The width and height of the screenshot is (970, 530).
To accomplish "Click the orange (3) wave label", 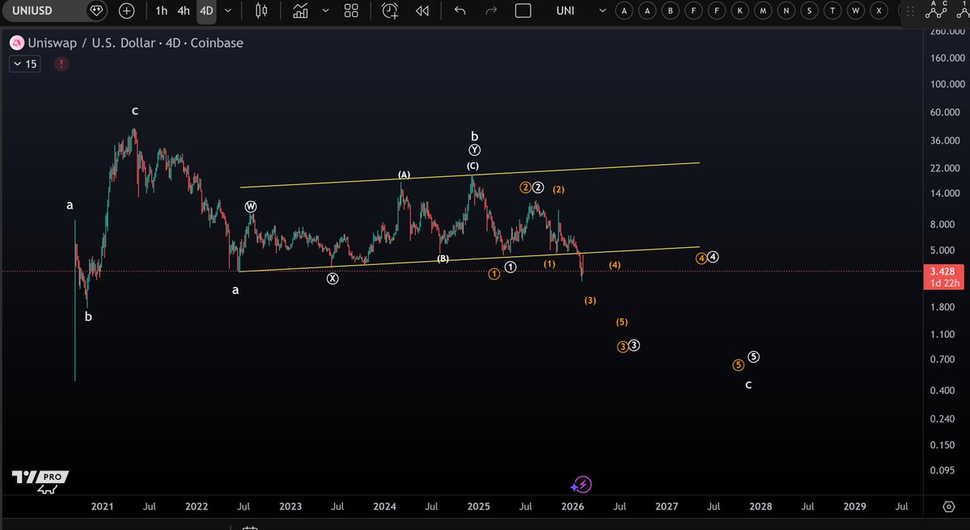I will 590,301.
